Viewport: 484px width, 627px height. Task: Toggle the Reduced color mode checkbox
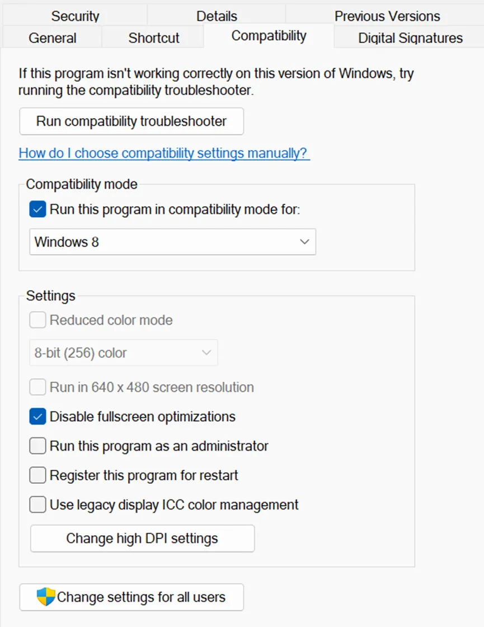tap(37, 320)
